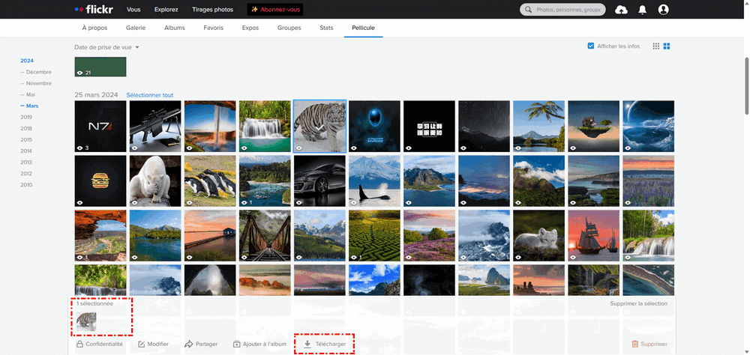750x355 pixels.
Task: Open the Partager share option
Action: pos(201,344)
